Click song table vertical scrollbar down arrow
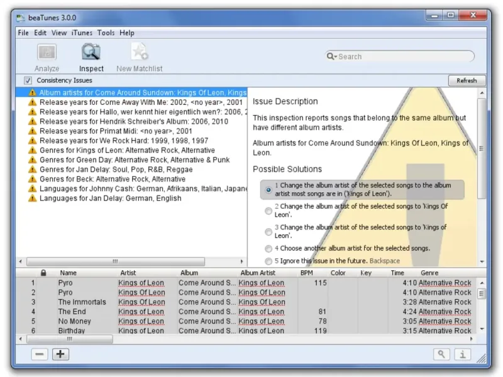Image resolution: width=503 pixels, height=377 pixels. [482, 329]
